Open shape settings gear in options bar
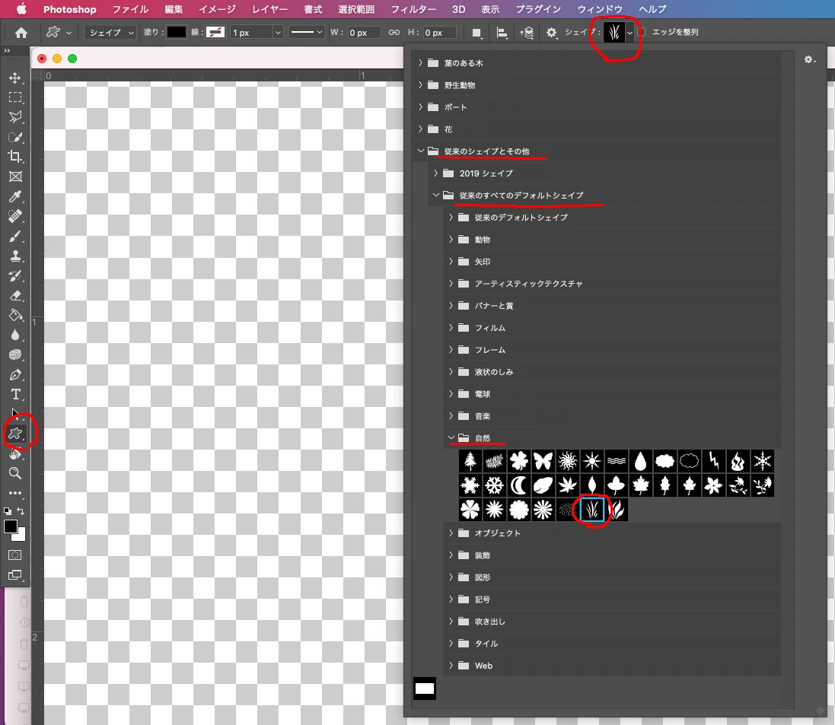This screenshot has width=835, height=725. coord(551,33)
